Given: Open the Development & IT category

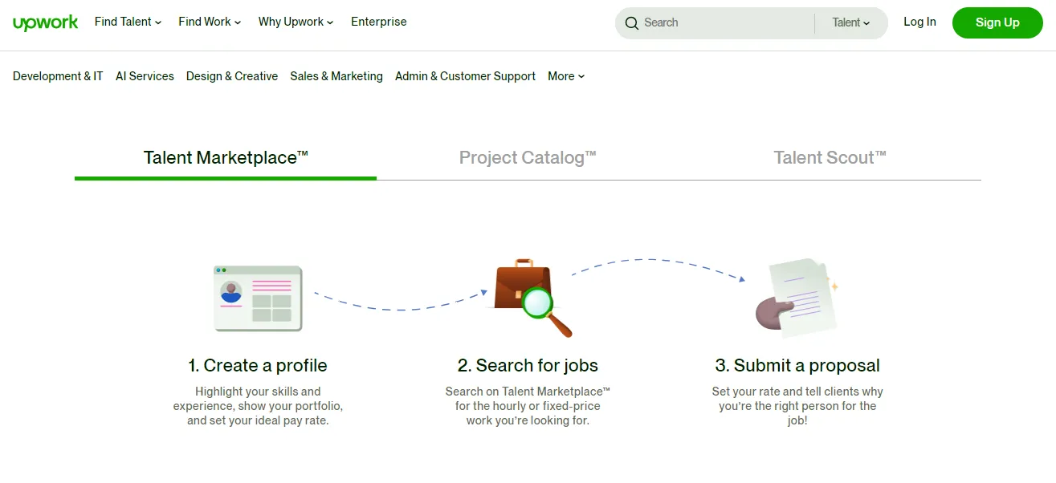Looking at the screenshot, I should 58,76.
